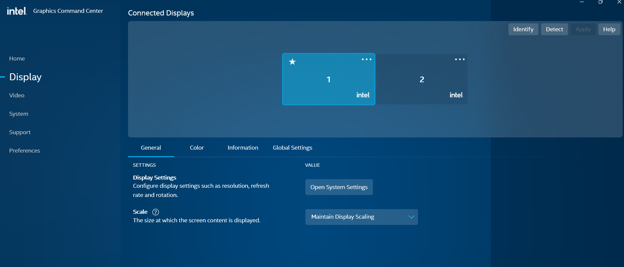Viewport: 624px width, 267px height.
Task: Open the Support section
Action: (x=20, y=132)
